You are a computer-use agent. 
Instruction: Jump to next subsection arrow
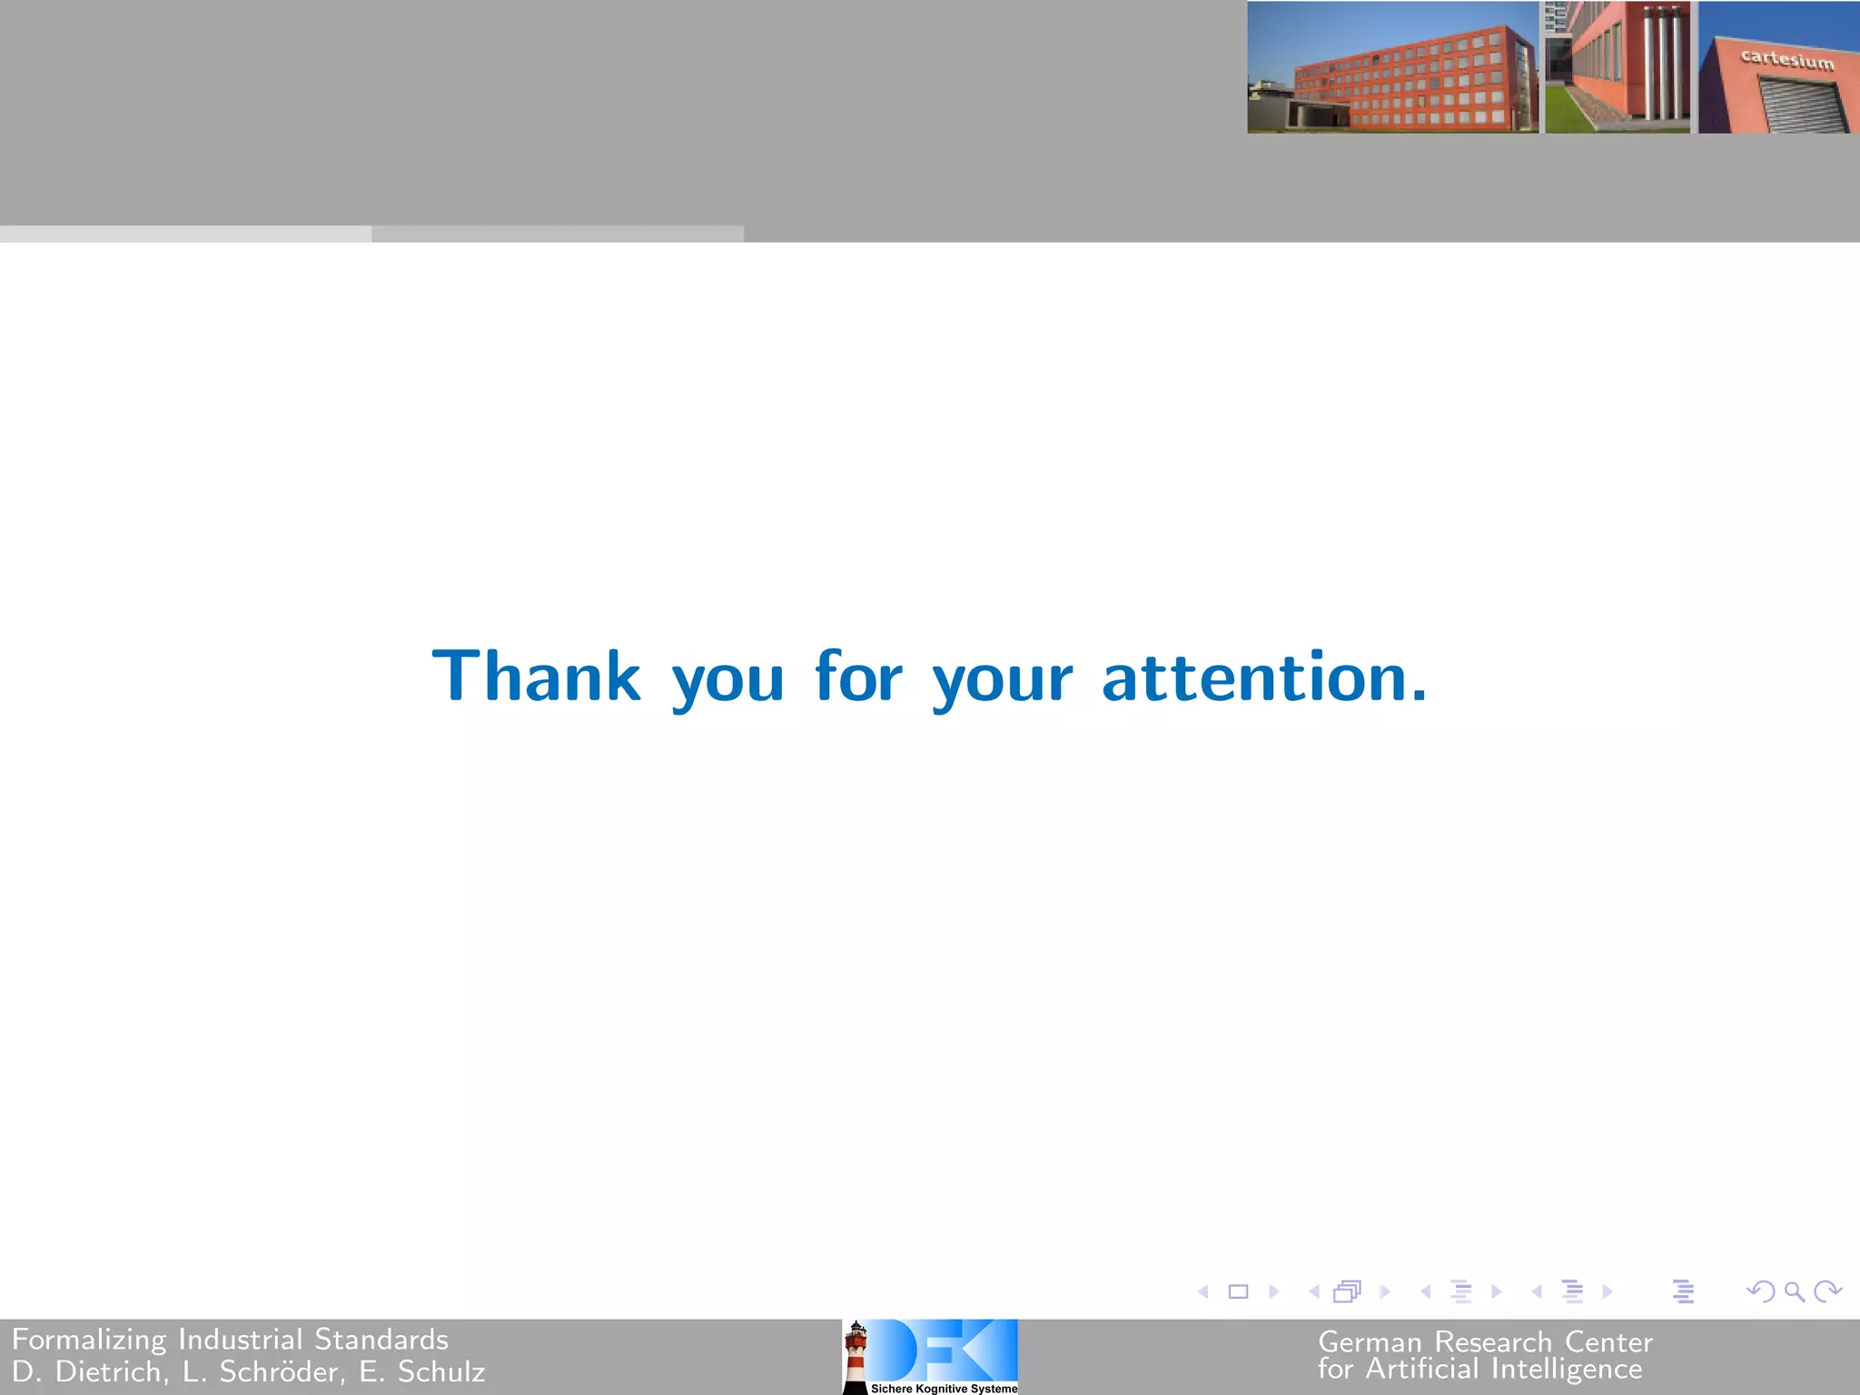tap(1496, 1291)
